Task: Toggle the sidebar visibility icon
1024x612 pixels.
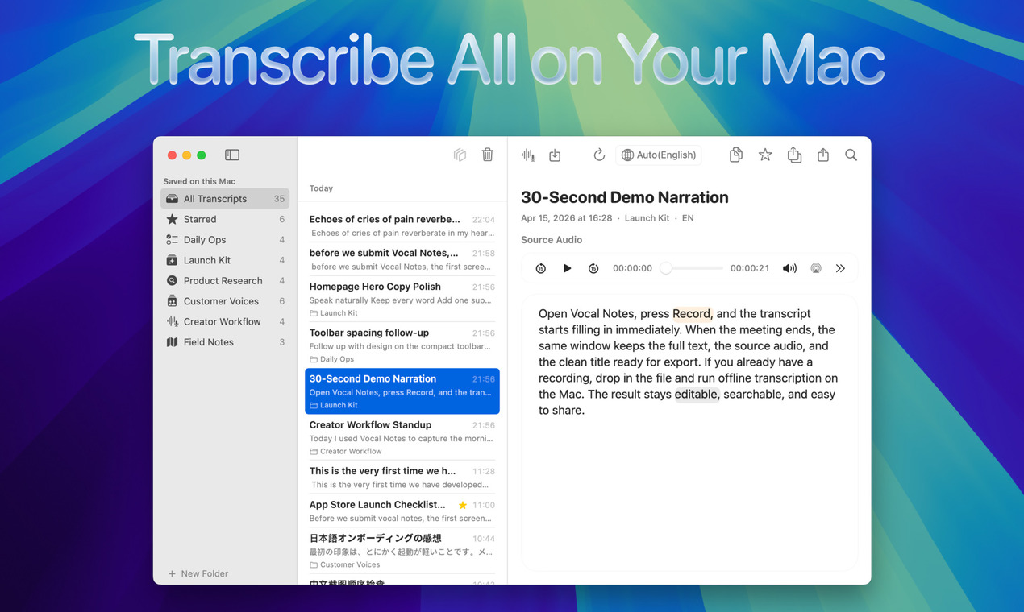Action: pos(232,155)
